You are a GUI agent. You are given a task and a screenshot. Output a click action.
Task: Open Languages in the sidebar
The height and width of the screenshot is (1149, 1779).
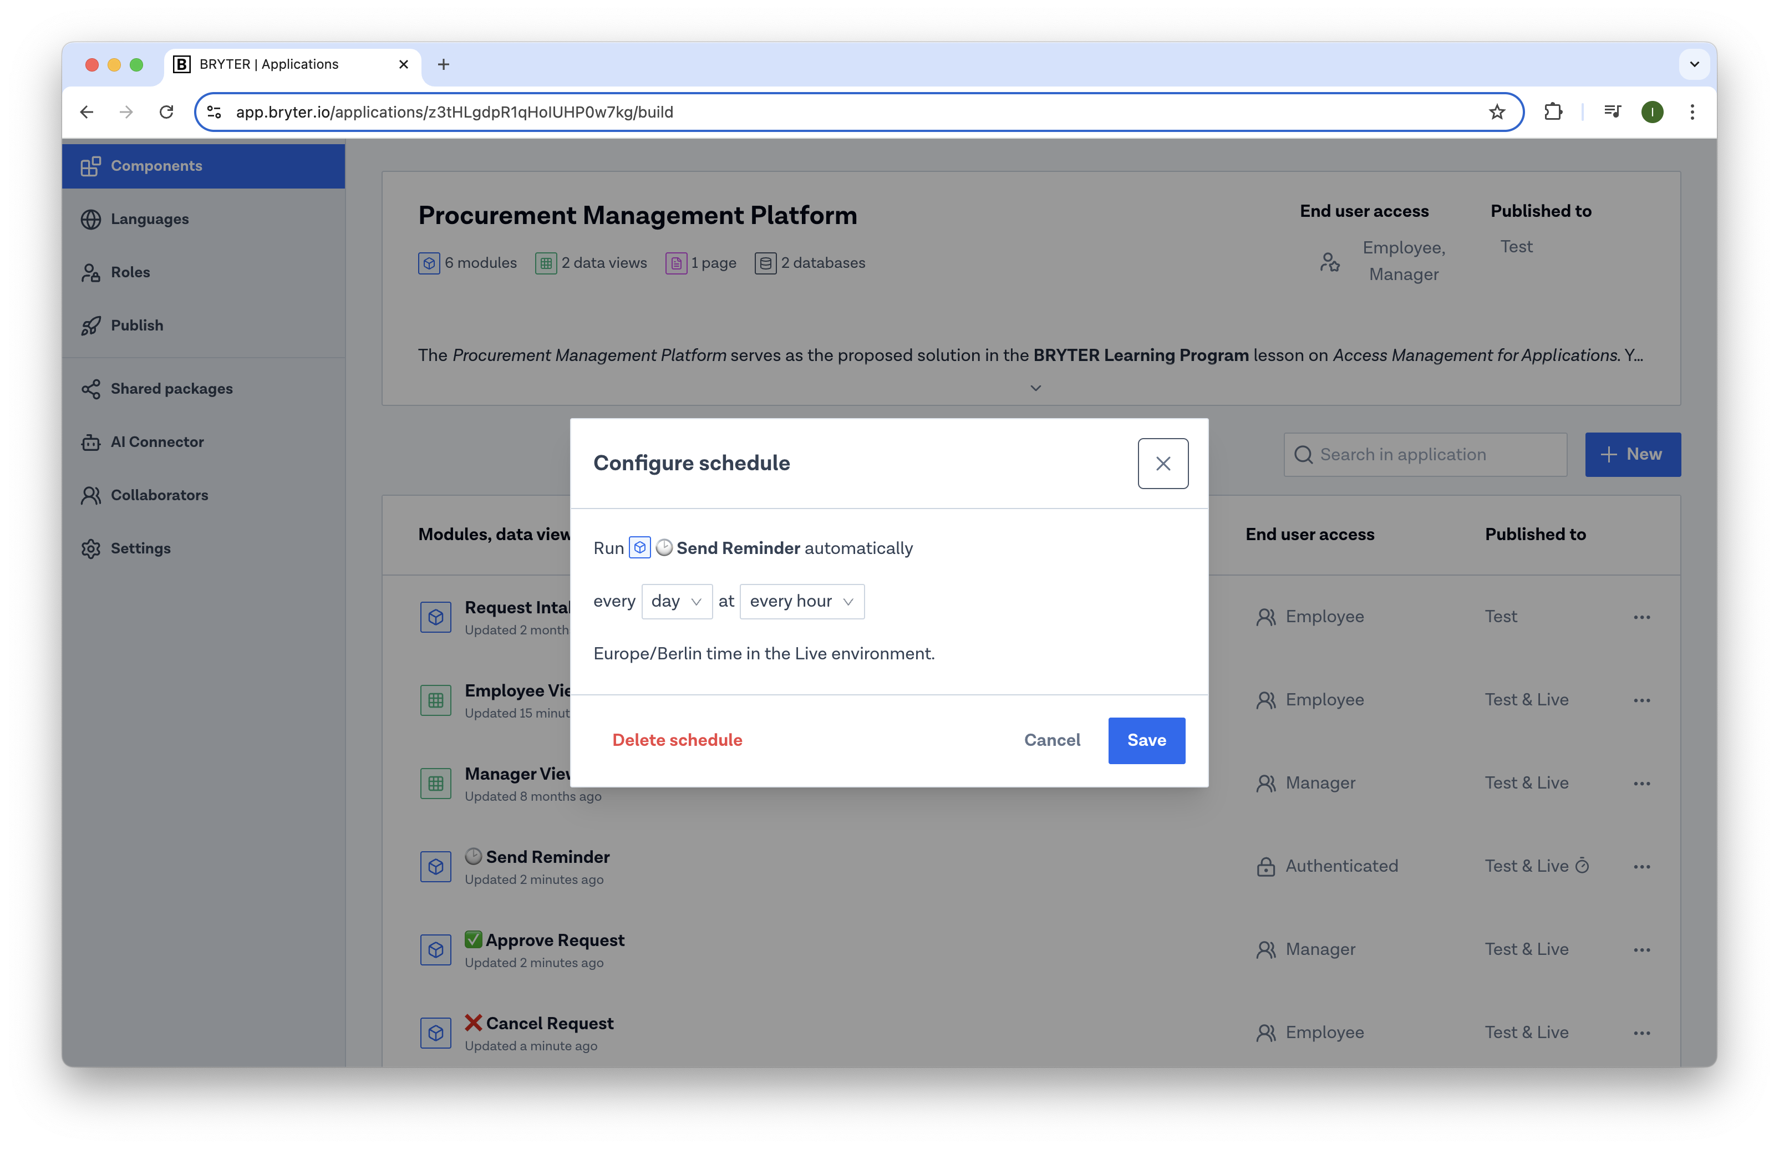[149, 220]
